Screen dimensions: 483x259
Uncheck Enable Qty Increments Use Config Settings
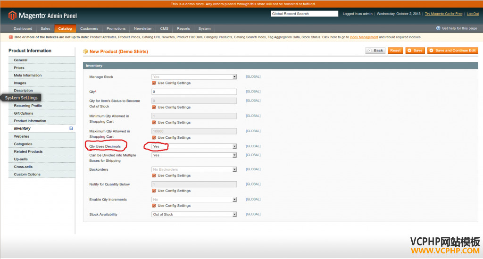point(154,206)
